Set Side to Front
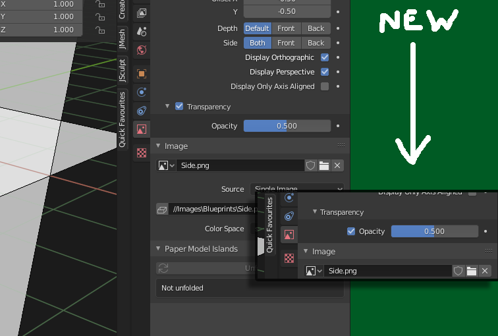498x336 pixels. tap(286, 43)
